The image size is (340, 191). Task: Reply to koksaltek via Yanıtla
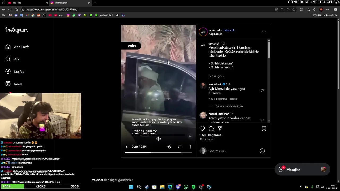pyautogui.click(x=233, y=99)
